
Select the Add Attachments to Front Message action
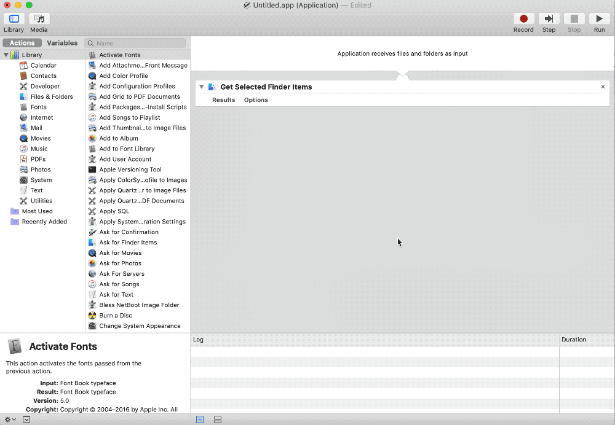pos(138,66)
